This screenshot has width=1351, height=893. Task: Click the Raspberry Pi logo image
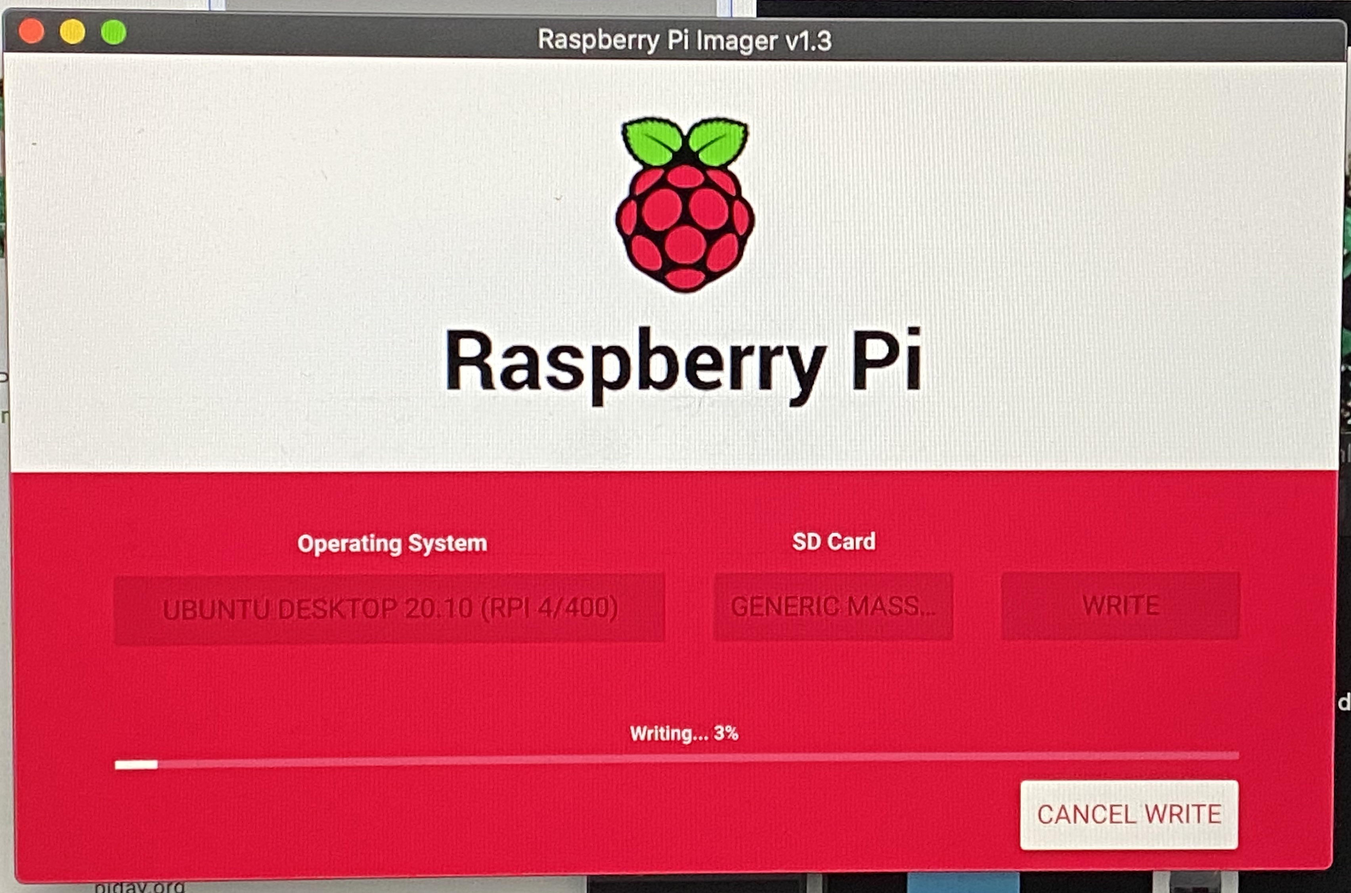(685, 205)
